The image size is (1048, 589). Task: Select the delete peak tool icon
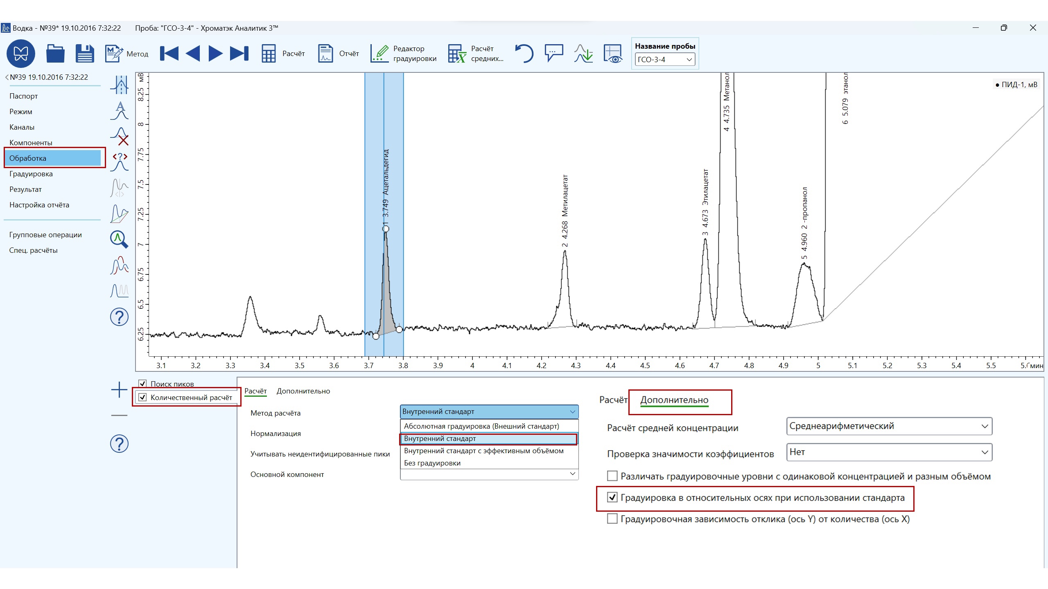[120, 136]
